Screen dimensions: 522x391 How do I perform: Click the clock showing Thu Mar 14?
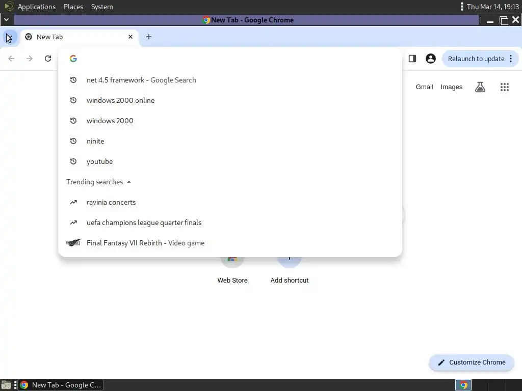[x=493, y=7]
